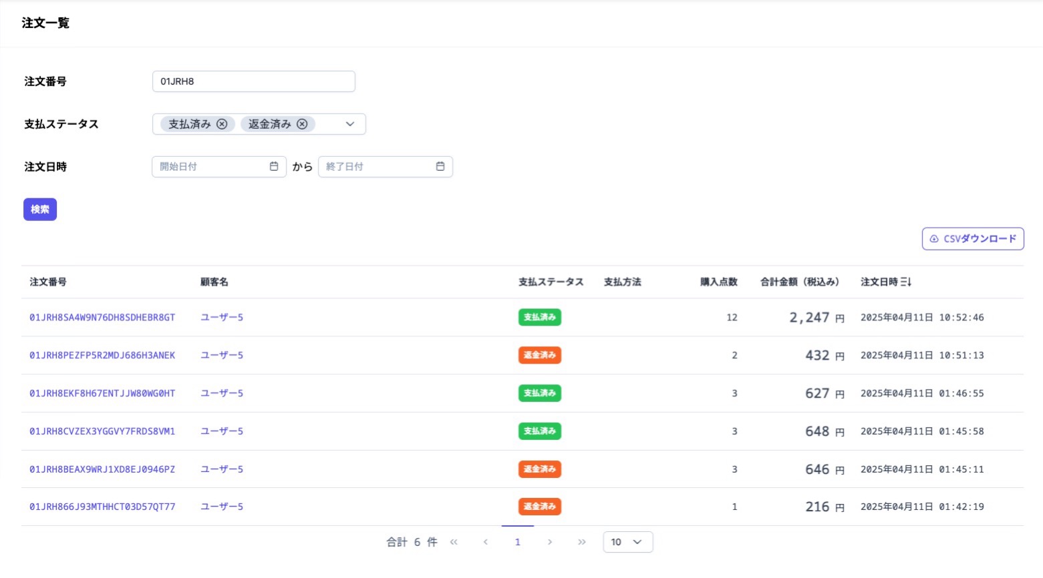Open the page size selector showing 10

627,541
